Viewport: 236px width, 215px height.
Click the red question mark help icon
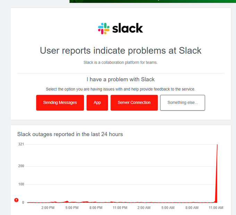pos(16,200)
